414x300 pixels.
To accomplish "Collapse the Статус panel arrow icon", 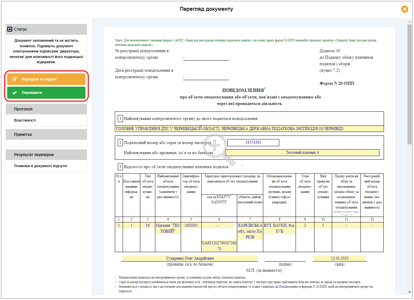I will click(x=10, y=29).
